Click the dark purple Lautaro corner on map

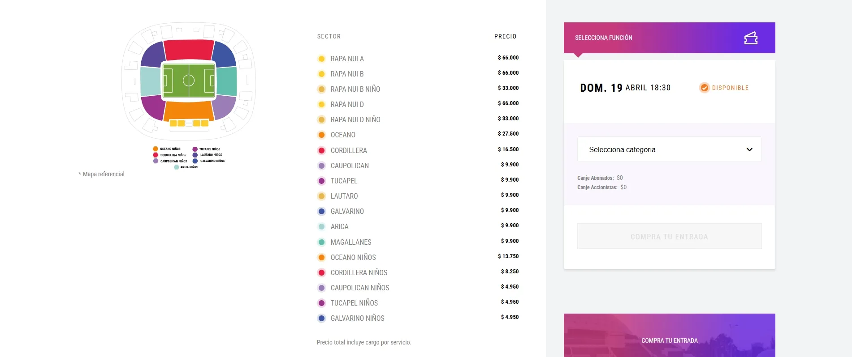click(x=153, y=55)
